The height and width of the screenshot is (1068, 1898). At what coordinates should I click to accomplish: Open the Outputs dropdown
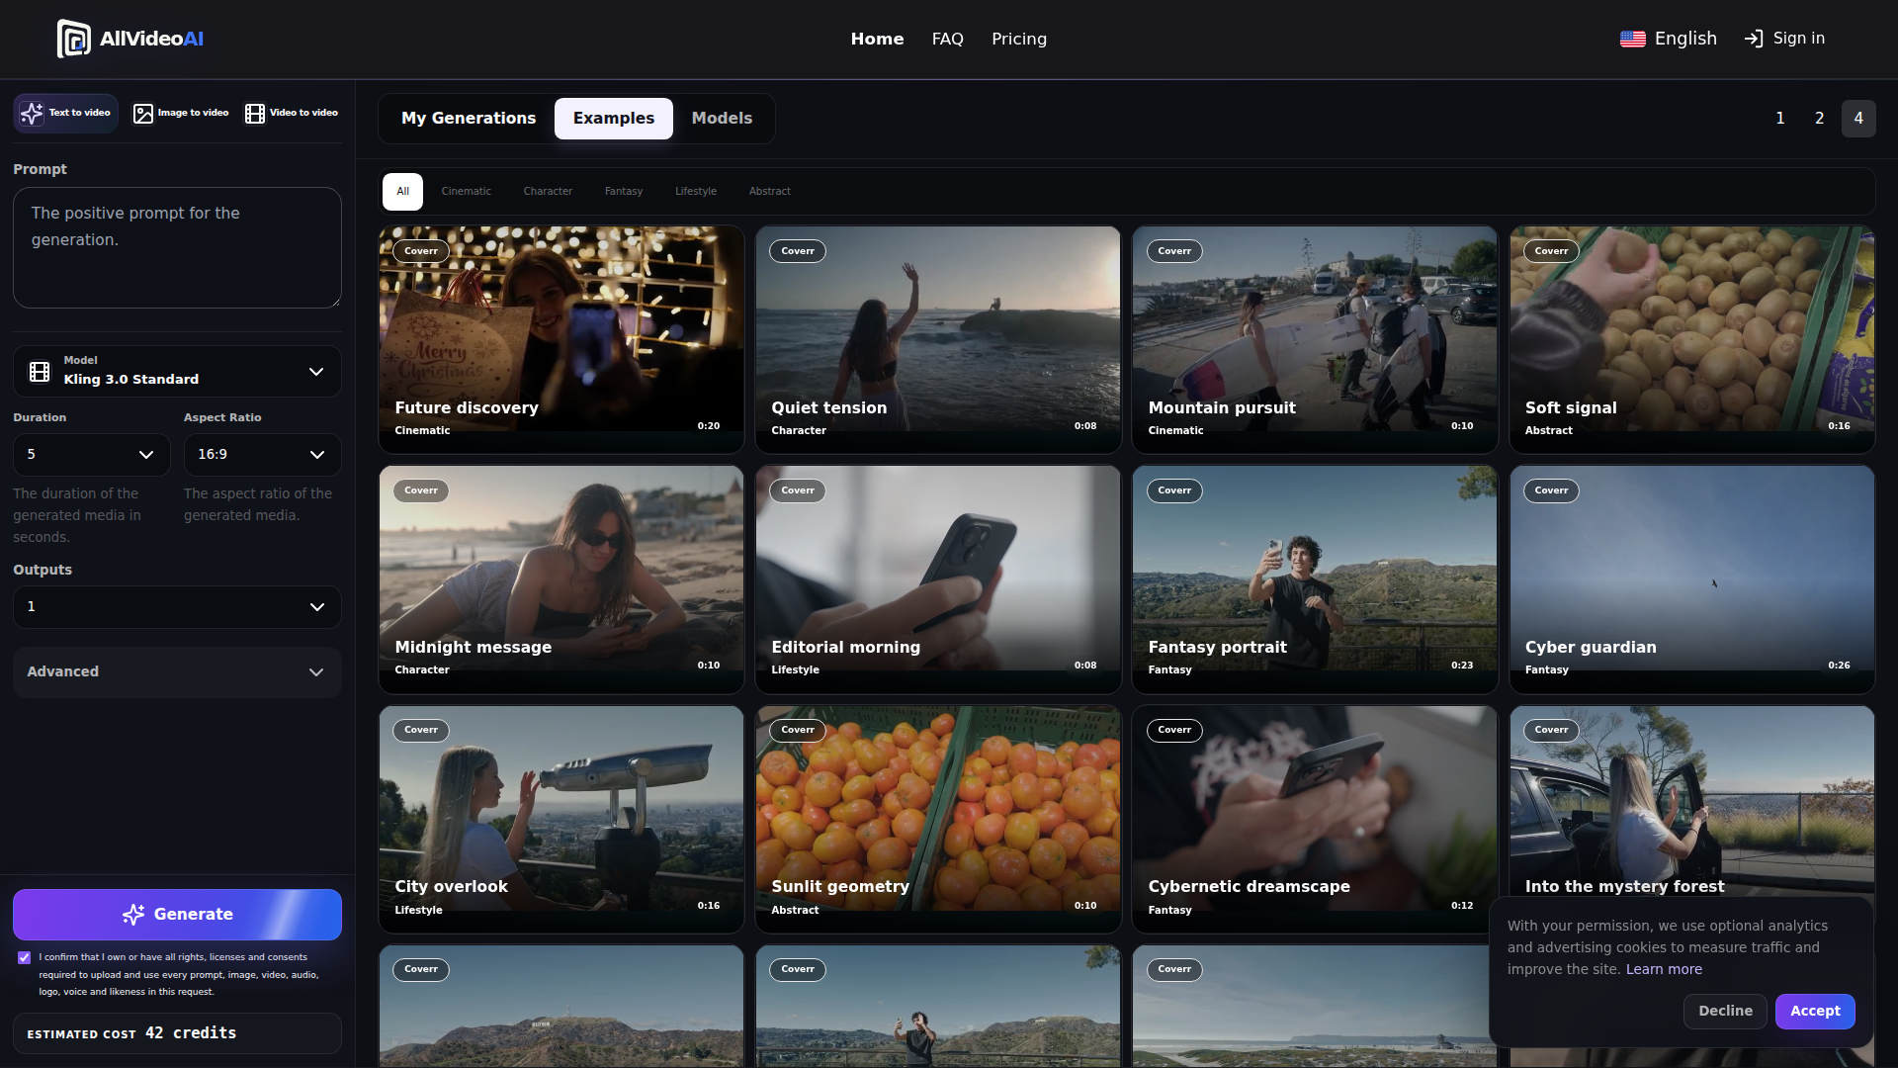[177, 607]
